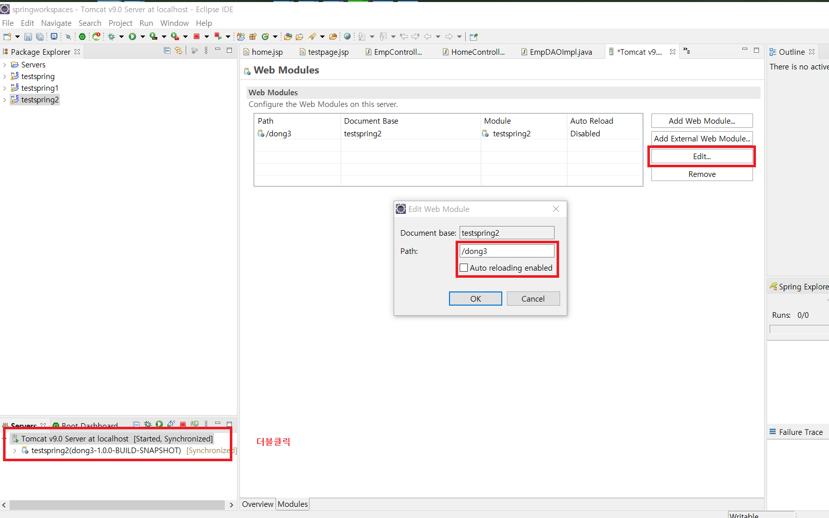Click the Relaunch icon with red badge
This screenshot has width=829, height=518.
pyautogui.click(x=96, y=36)
